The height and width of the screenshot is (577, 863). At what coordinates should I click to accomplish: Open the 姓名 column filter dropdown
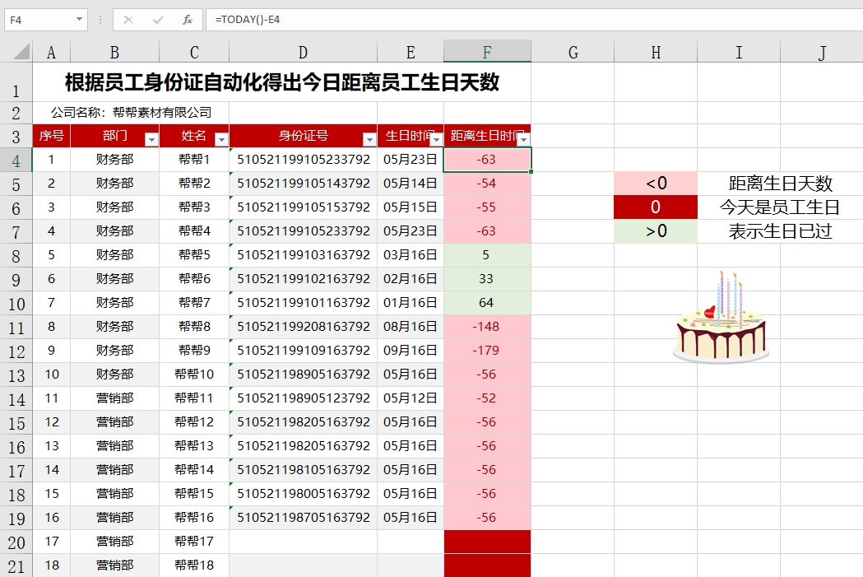click(x=221, y=139)
